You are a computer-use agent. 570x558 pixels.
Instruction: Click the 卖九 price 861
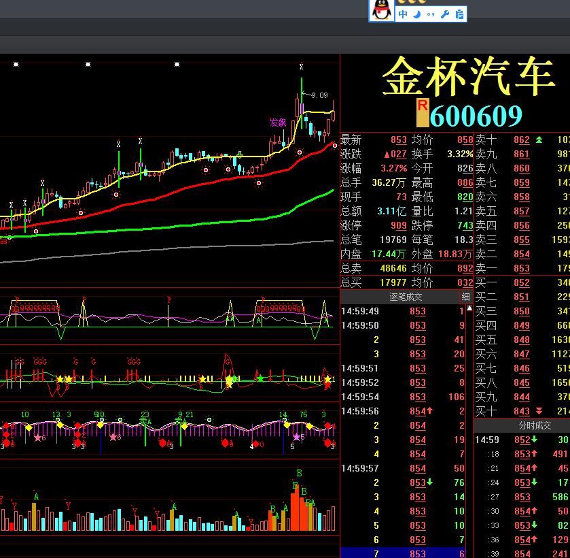(x=522, y=154)
